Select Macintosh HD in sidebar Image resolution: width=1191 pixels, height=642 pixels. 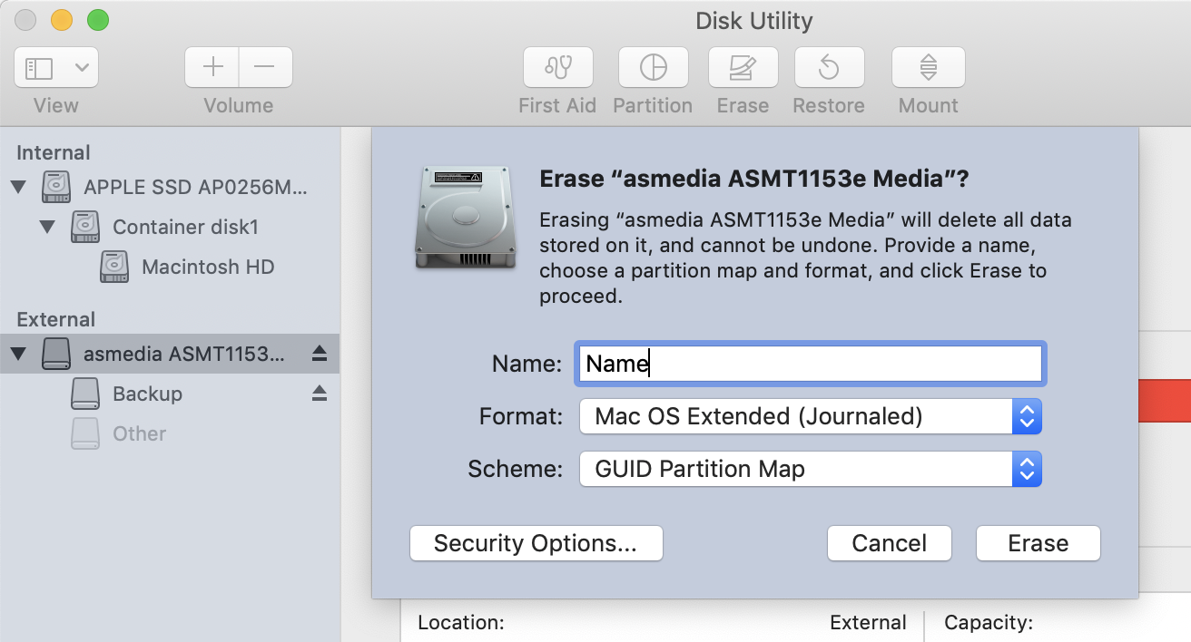tap(207, 267)
